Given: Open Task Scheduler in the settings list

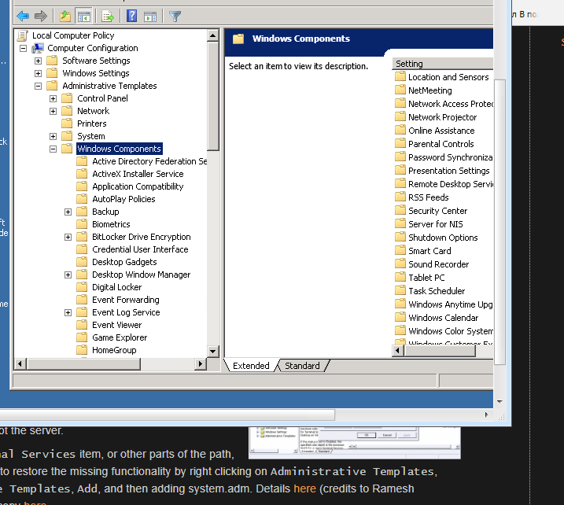Looking at the screenshot, I should [437, 290].
